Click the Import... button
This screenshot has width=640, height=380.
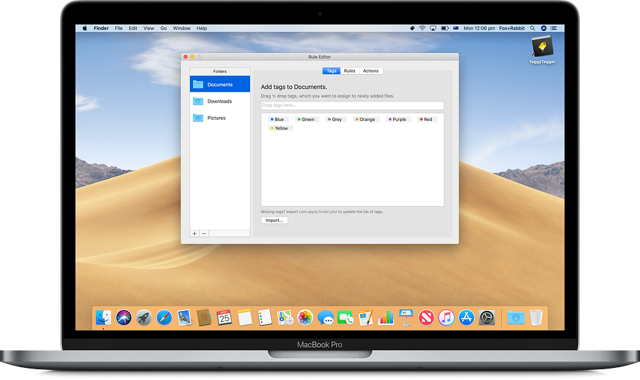(274, 220)
